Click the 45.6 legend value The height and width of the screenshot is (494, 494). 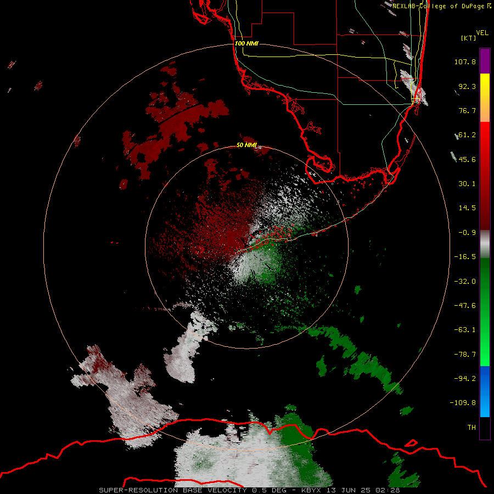(467, 159)
